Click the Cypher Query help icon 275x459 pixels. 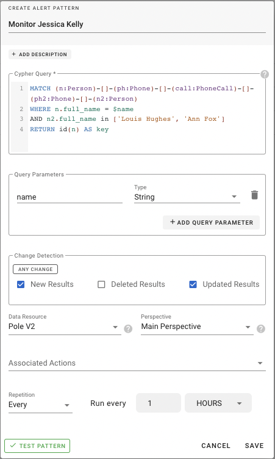coord(265,74)
